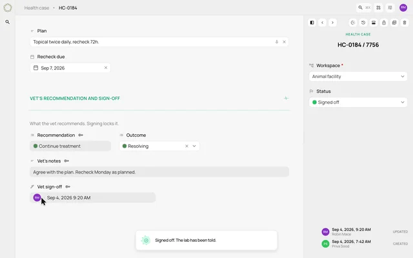This screenshot has width=413, height=258.
Task: Click key icon next to Vet sign-off
Action: pyautogui.click(x=68, y=186)
